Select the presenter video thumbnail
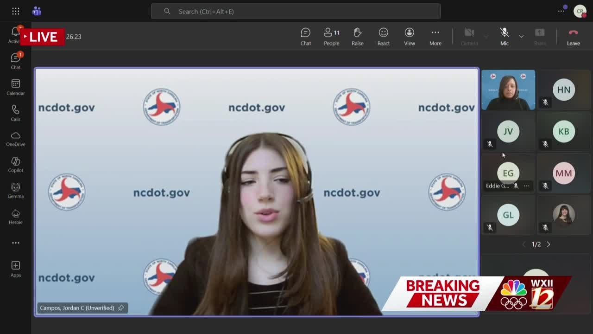The width and height of the screenshot is (593, 334). tap(508, 90)
